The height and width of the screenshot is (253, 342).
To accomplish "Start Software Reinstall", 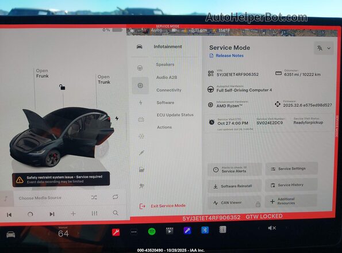I will [235, 186].
